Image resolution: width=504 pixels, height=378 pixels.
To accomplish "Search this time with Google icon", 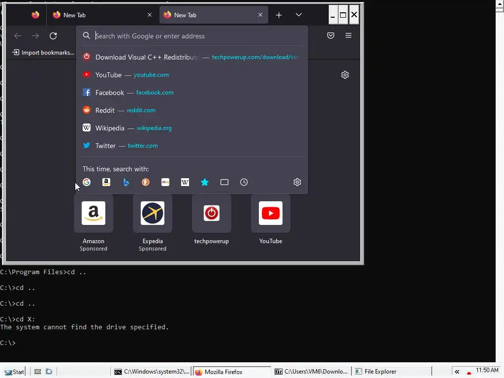I will (x=87, y=182).
